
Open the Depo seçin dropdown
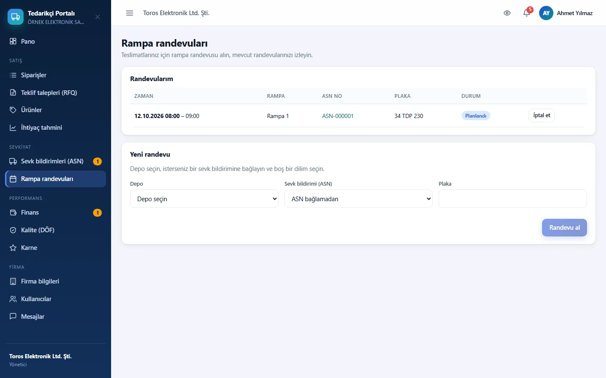(204, 199)
